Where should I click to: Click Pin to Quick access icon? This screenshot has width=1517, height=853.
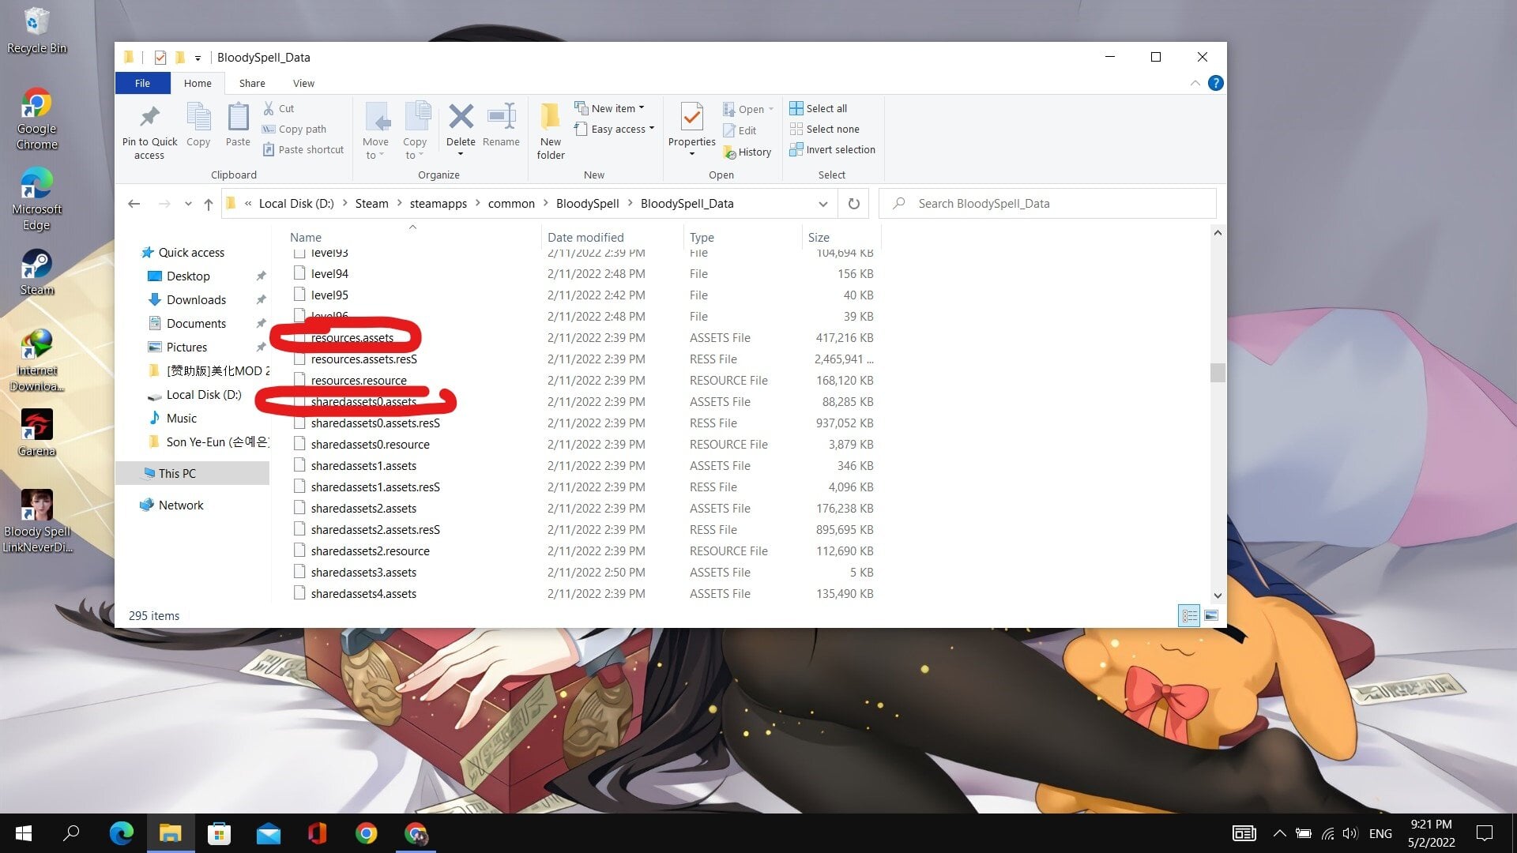point(149,118)
